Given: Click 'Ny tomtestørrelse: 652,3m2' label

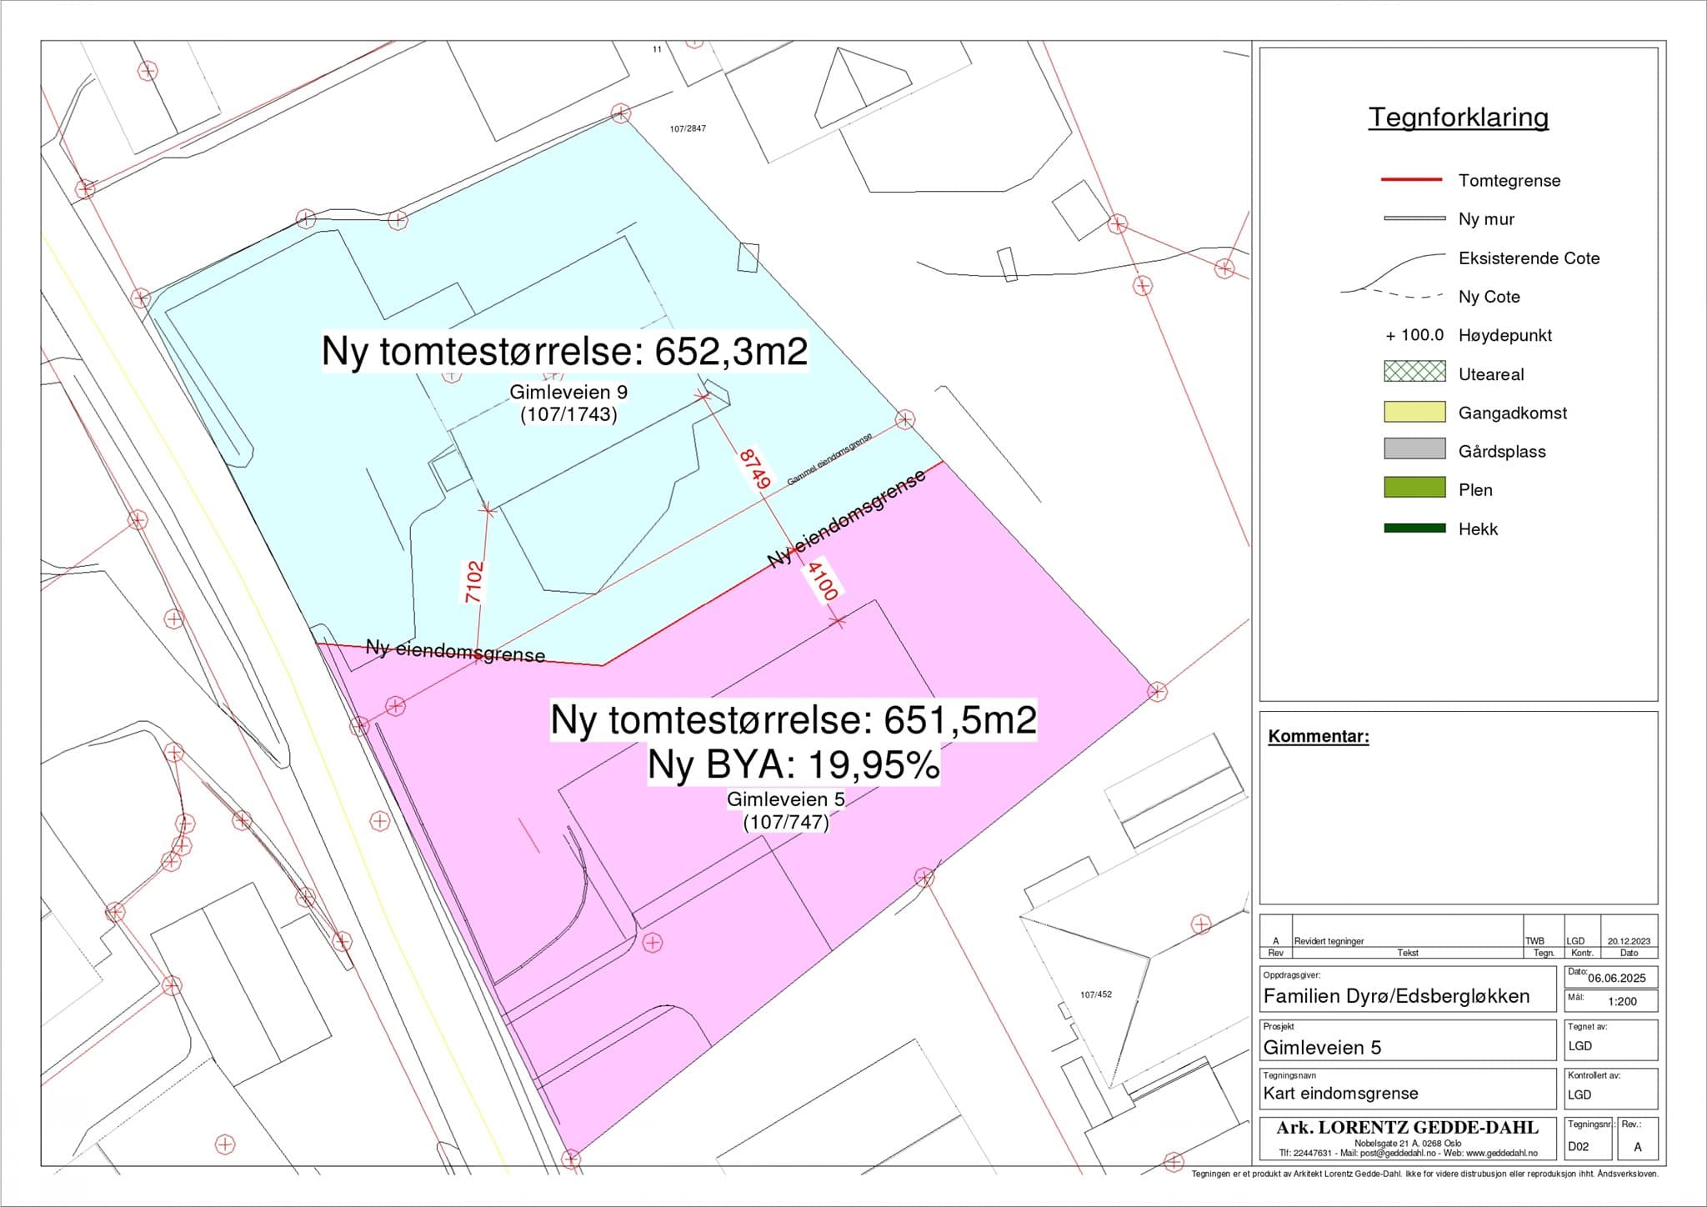Looking at the screenshot, I should (x=564, y=352).
